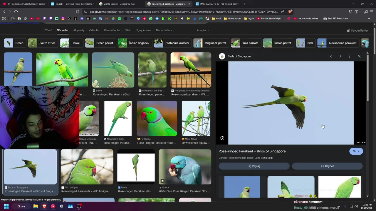Click the Git button in preview panel
The image size is (376, 211).
[356, 151]
